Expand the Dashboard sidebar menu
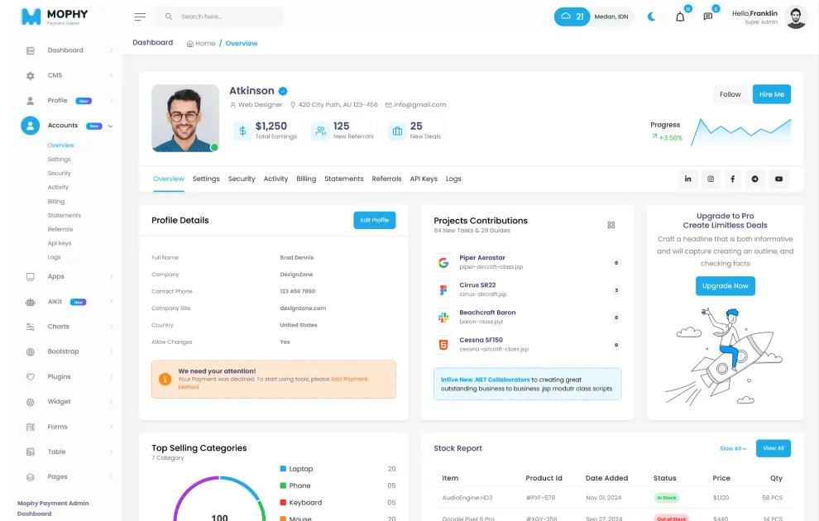Image resolution: width=819 pixels, height=521 pixels. (69, 50)
